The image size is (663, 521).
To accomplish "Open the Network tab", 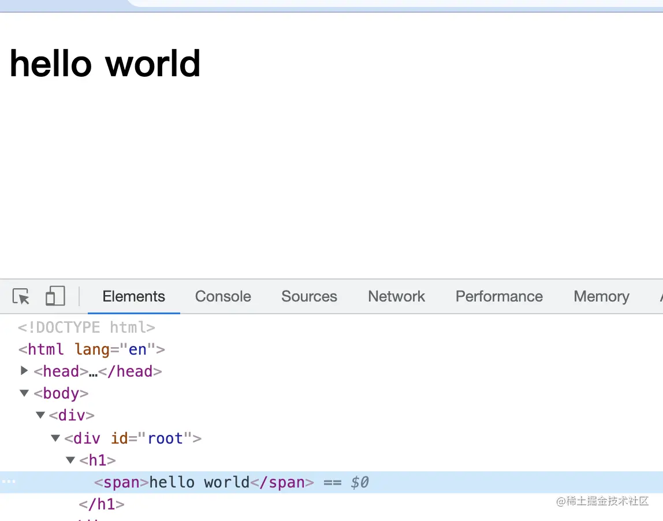I will (396, 296).
